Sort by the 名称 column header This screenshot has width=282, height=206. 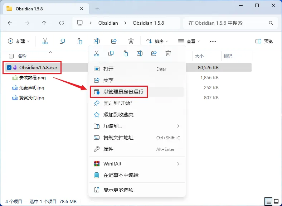coord(22,56)
